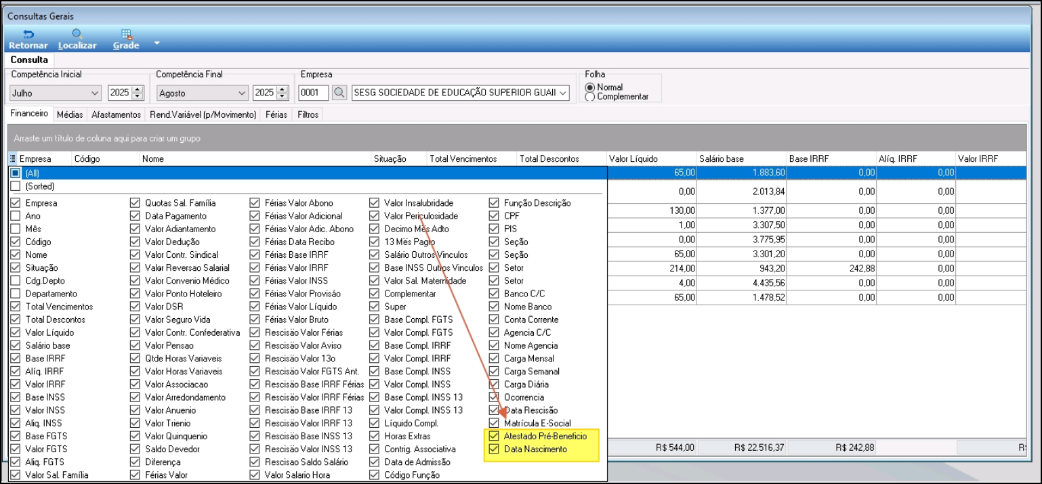
Task: Switch to Rend.Variável (p/Movimento) tab
Action: point(203,114)
